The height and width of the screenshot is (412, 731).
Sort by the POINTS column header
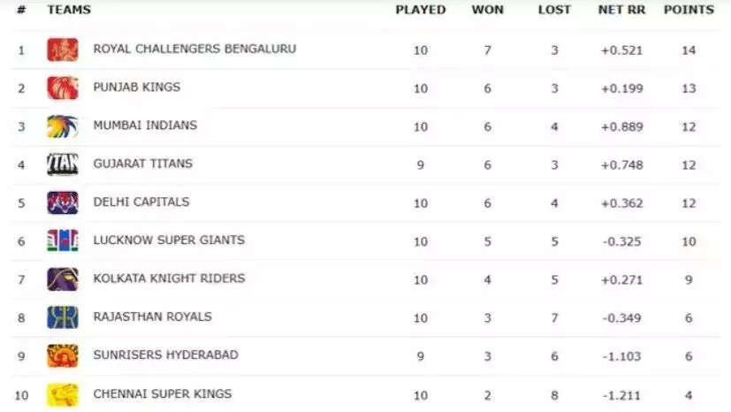[x=689, y=10]
